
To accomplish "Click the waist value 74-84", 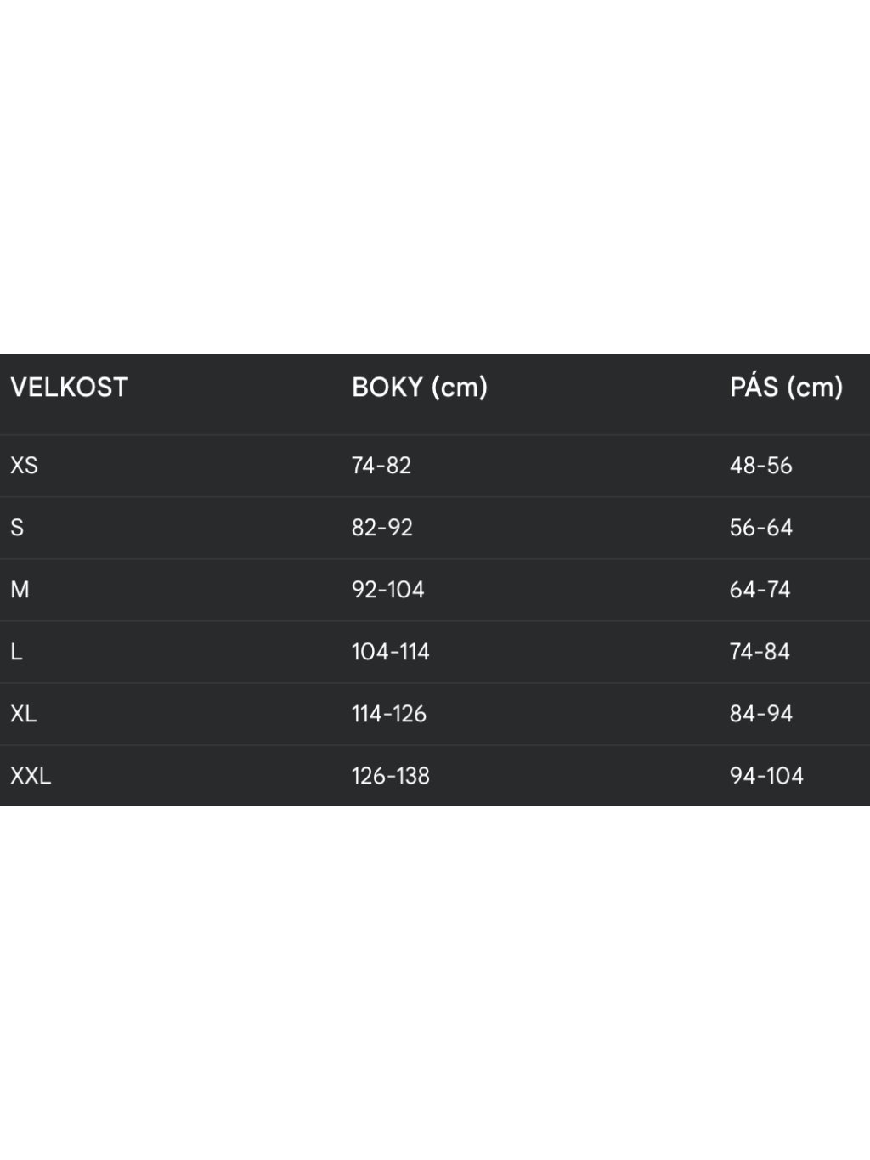I will click(760, 652).
